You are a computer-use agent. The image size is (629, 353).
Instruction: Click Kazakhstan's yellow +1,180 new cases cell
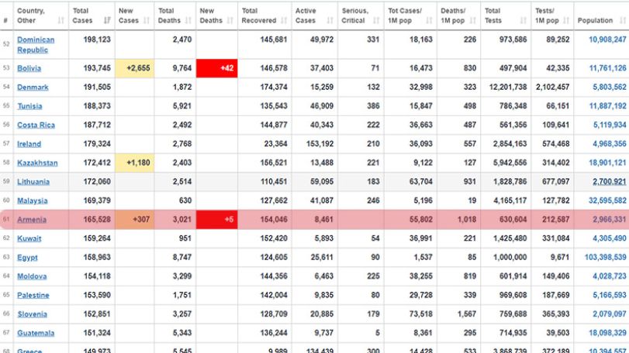click(x=135, y=163)
